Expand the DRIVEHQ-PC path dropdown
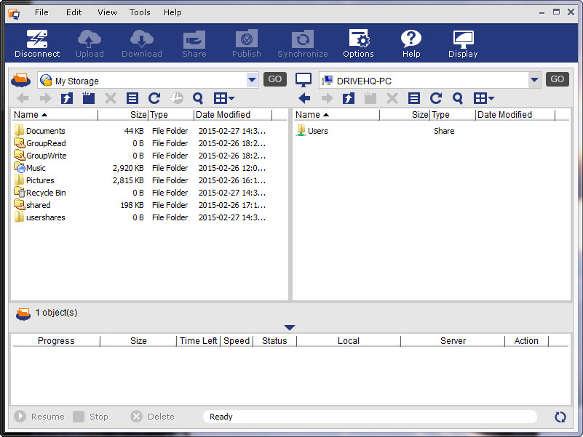This screenshot has height=437, width=583. [x=534, y=80]
